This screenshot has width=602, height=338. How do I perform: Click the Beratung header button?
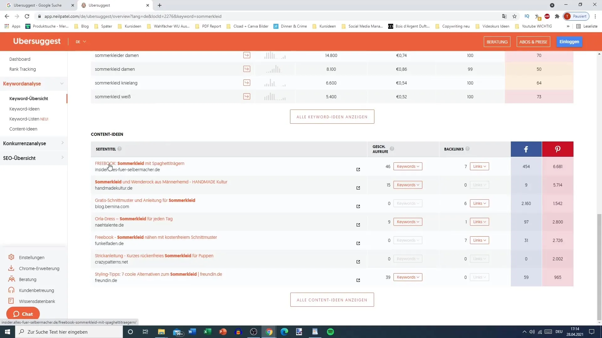[497, 42]
